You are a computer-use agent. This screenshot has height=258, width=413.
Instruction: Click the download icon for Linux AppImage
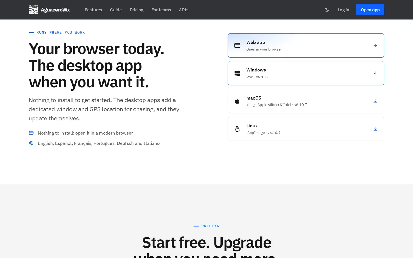click(375, 129)
